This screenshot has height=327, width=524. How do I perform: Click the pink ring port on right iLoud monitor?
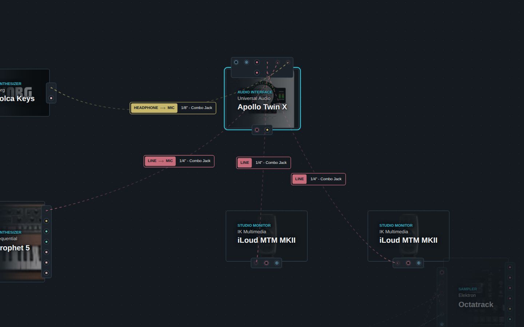pos(408,263)
